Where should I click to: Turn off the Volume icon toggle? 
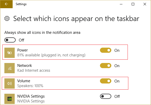pos(106,81)
